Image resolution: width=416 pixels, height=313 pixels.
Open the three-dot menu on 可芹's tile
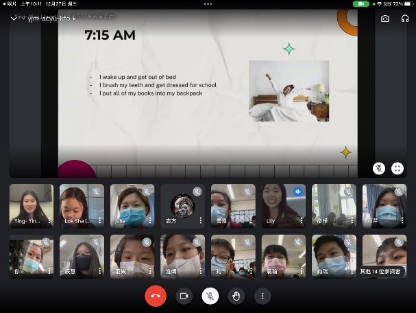[x=402, y=220]
